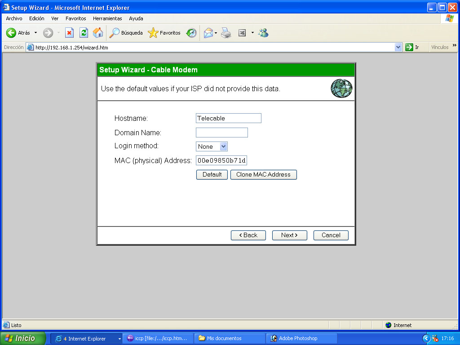Open the Mail dropdown arrow
The width and height of the screenshot is (460, 345).
point(216,33)
